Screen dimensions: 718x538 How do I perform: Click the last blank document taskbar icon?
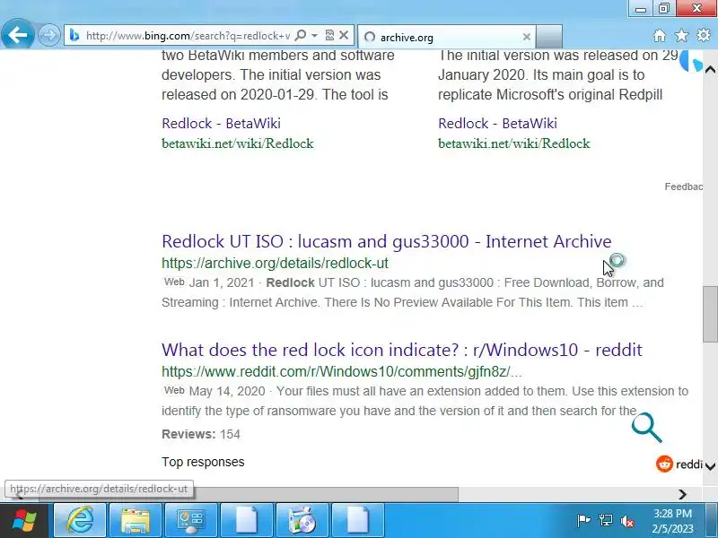pyautogui.click(x=357, y=521)
